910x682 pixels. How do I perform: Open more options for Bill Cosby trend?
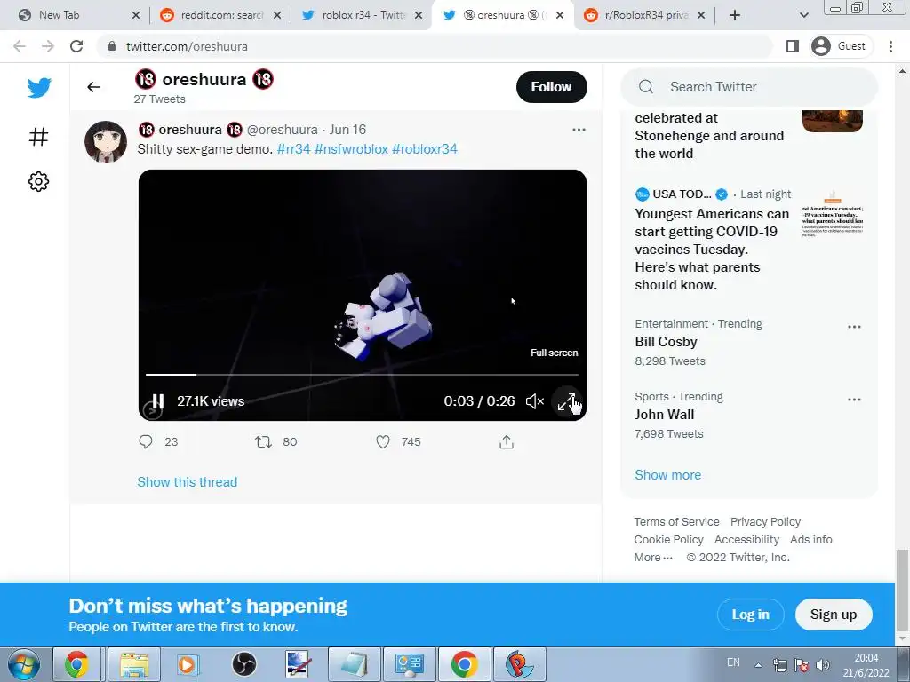pyautogui.click(x=854, y=327)
